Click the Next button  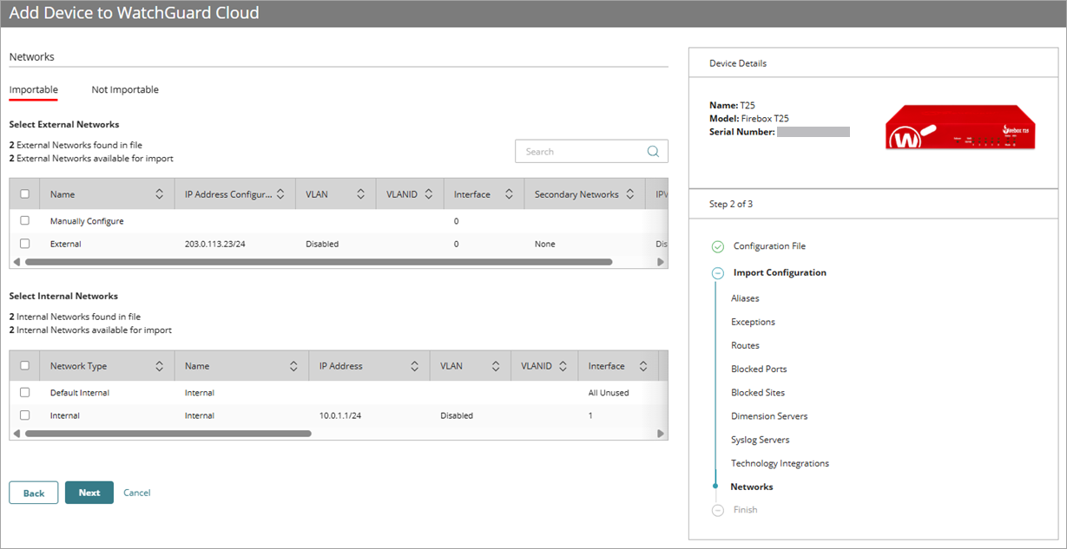click(89, 493)
